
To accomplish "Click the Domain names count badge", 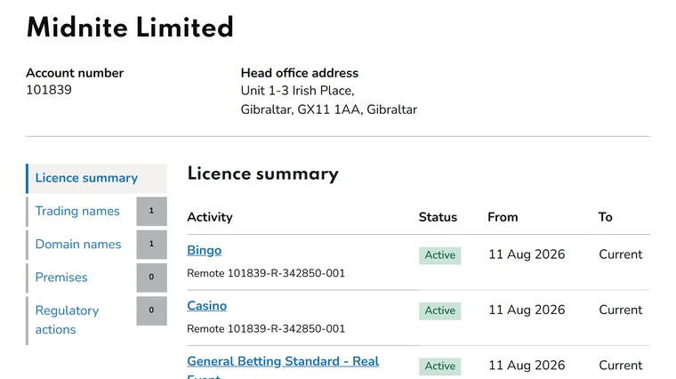I will pyautogui.click(x=152, y=245).
